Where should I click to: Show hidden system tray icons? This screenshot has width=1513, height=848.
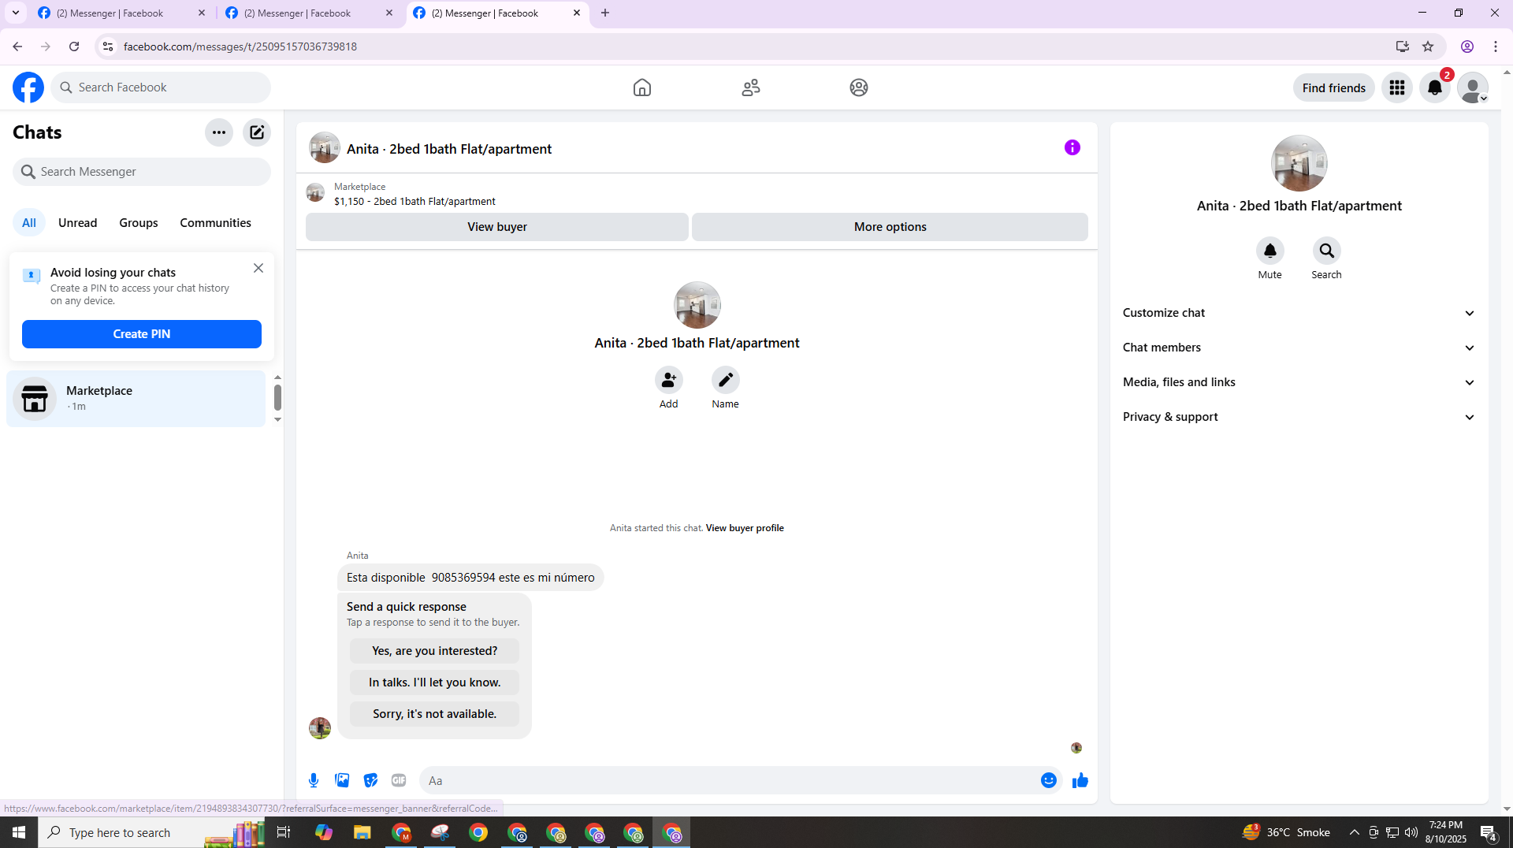tap(1354, 832)
